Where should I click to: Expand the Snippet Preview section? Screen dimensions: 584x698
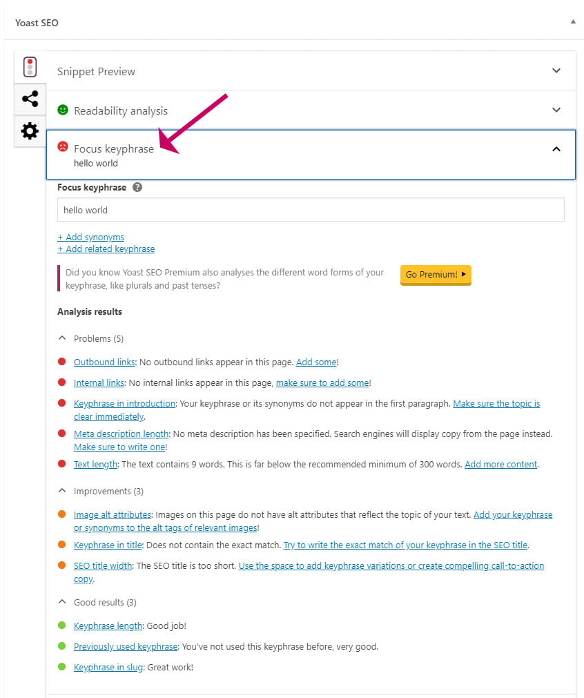point(311,71)
